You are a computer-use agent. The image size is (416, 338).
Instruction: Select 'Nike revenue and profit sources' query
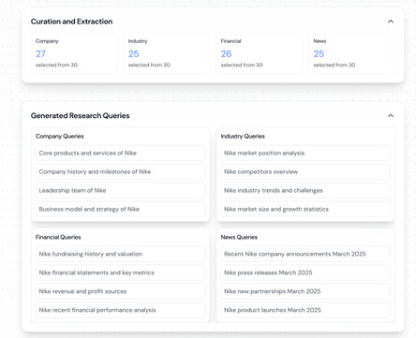(120, 291)
